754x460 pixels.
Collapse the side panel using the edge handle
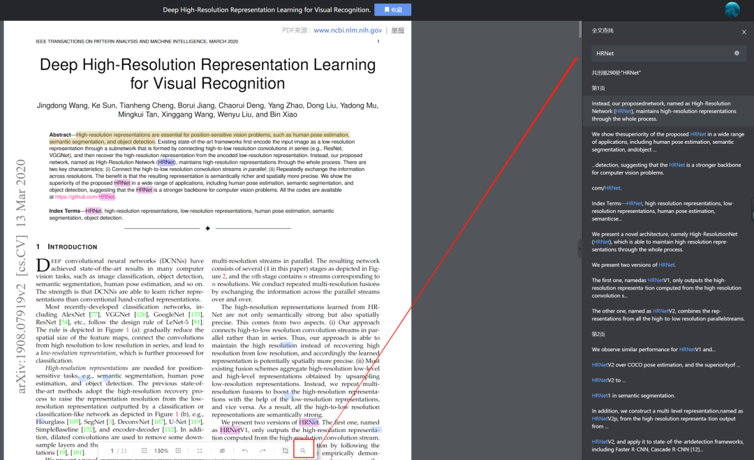(x=580, y=248)
